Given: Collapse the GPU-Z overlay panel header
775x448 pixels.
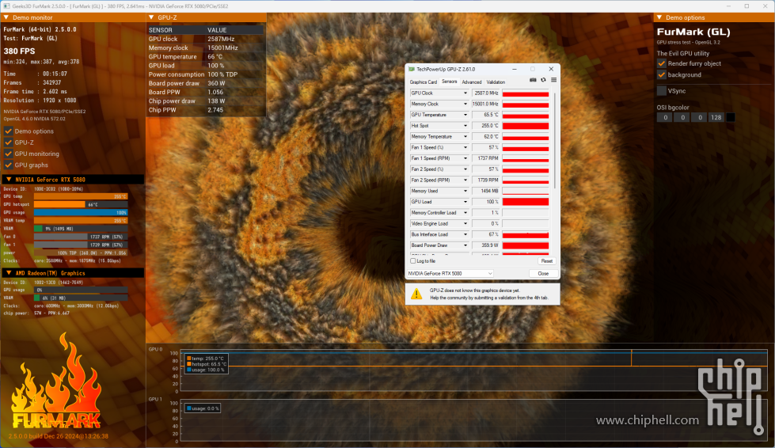Looking at the screenshot, I should click(151, 17).
